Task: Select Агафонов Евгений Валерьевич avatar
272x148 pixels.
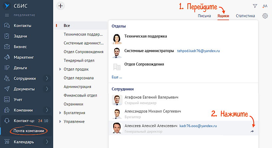Action: (116, 100)
